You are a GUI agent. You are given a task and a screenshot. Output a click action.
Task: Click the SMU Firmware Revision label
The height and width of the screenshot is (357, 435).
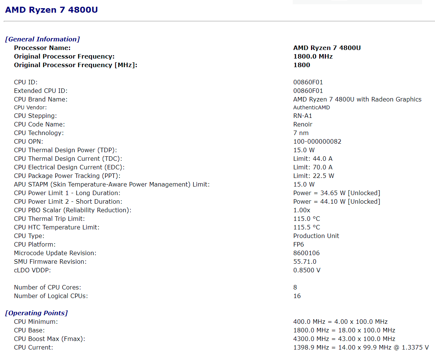(x=50, y=262)
